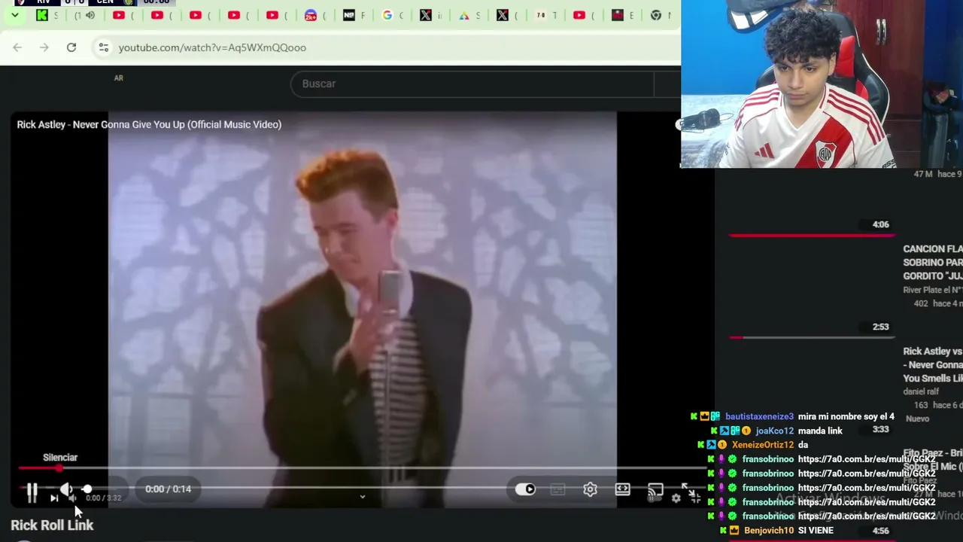Click chat username Benjovich10
Screen dimensions: 963x542
tap(769, 531)
